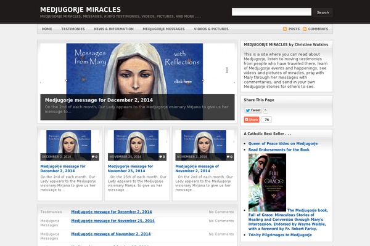Click DECEMBER 2, 2014 date label on card
The image size is (370, 246).
[x=56, y=157]
